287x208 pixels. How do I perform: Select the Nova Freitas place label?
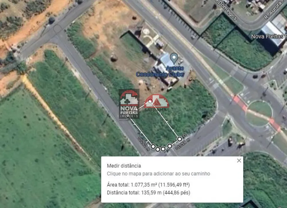tap(269, 37)
